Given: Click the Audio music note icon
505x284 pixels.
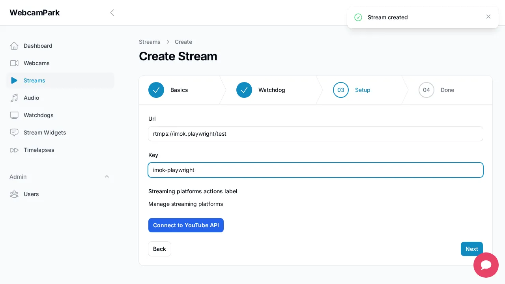Looking at the screenshot, I should 14,98.
